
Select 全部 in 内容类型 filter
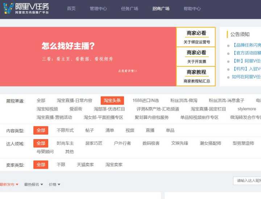point(41,130)
